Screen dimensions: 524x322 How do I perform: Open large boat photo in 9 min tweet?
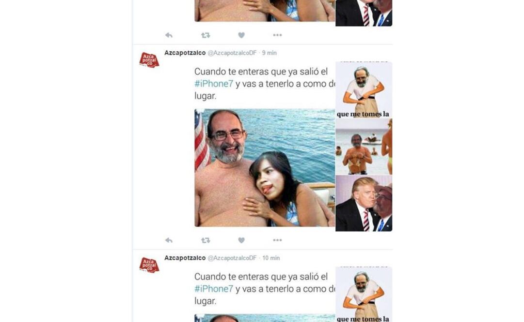(x=265, y=168)
